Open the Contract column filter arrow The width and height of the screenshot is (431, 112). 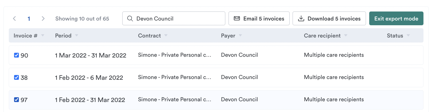pos(166,35)
